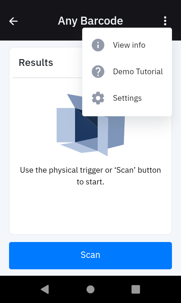Go back using the header arrow
The width and height of the screenshot is (181, 303).
click(14, 21)
